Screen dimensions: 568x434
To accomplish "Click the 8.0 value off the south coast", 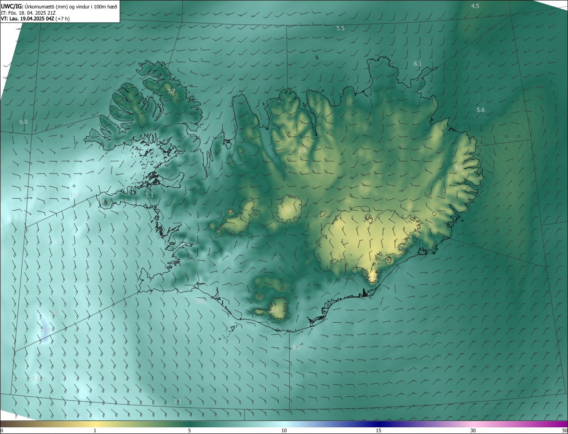I will [296, 347].
